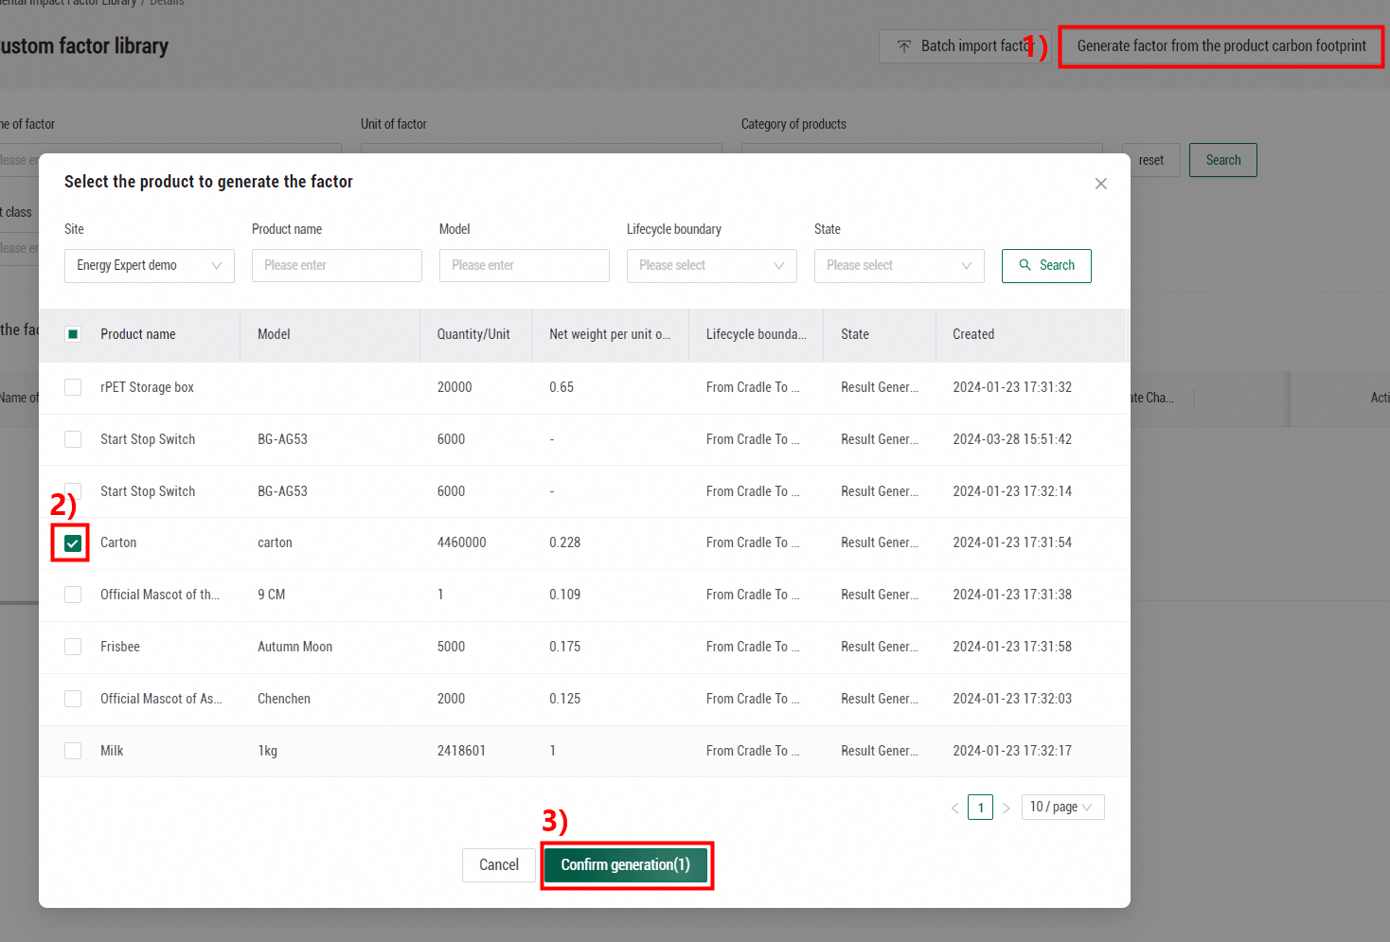Click the Net weight per unit column header
Image resolution: width=1390 pixels, height=942 pixels.
pyautogui.click(x=610, y=334)
